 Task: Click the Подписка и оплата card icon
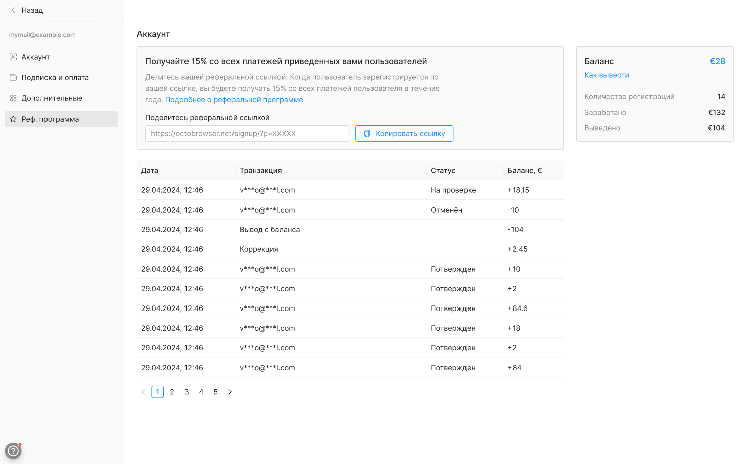[x=13, y=78]
